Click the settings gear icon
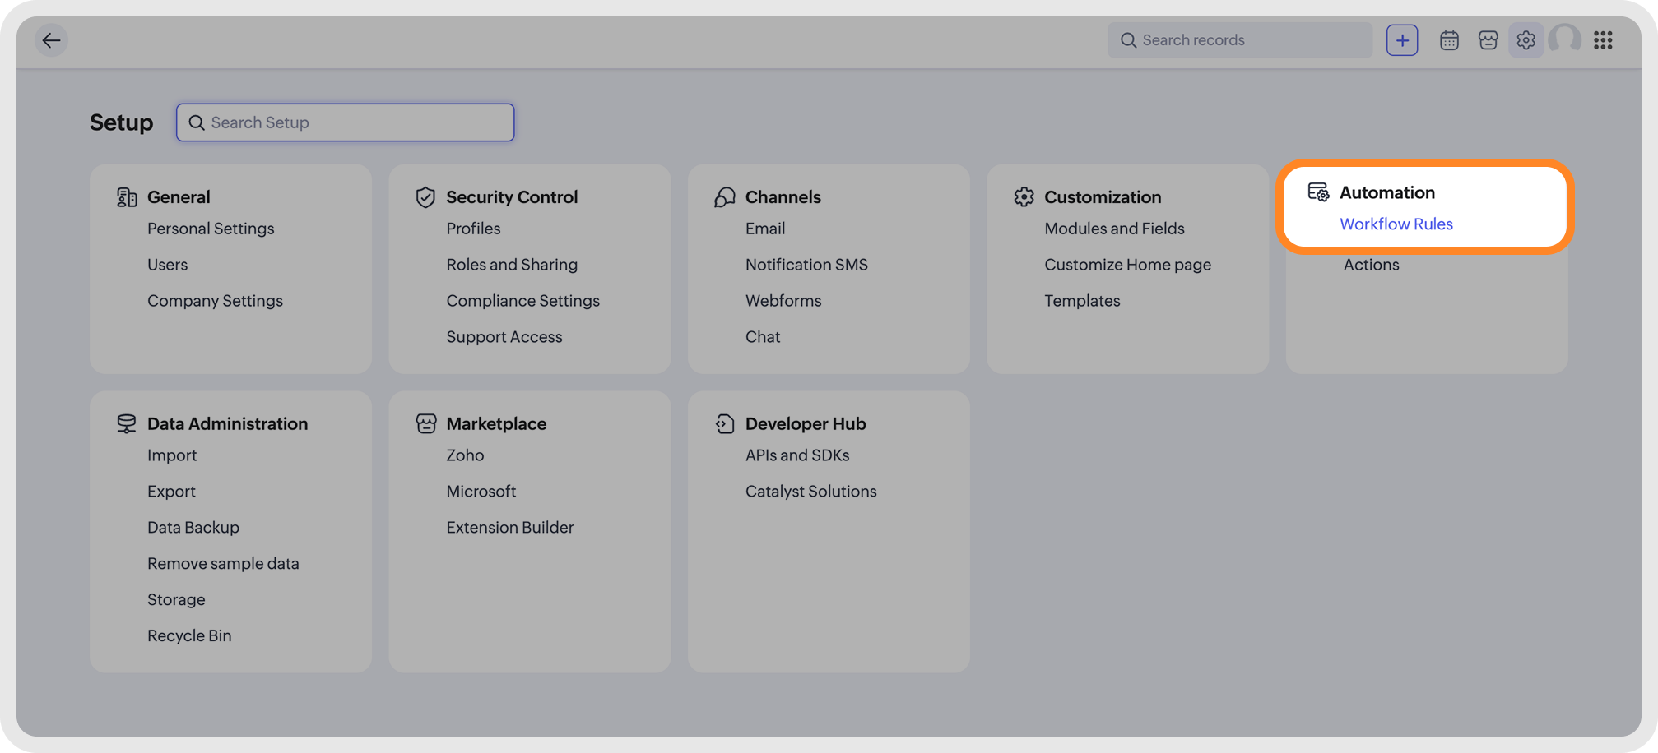 tap(1526, 40)
